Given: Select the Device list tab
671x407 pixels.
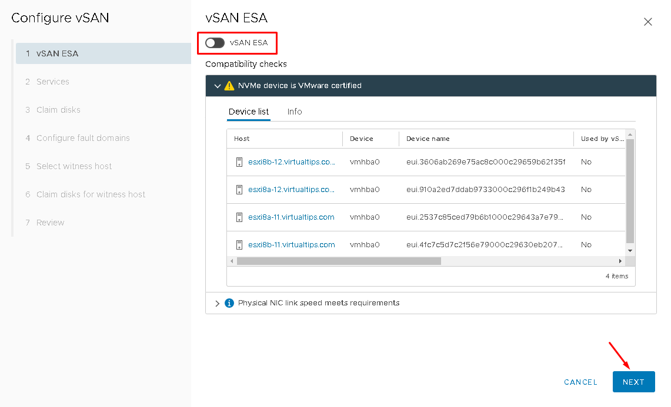Looking at the screenshot, I should coord(248,112).
